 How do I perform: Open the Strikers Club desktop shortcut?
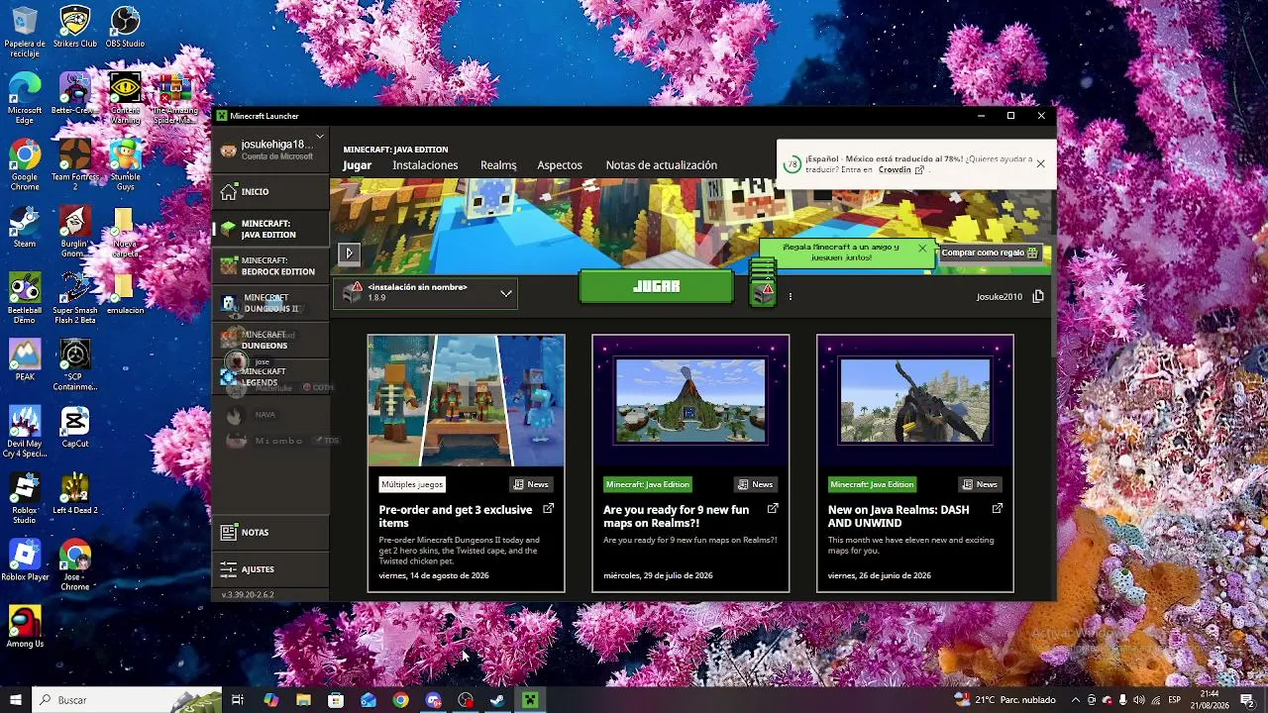pyautogui.click(x=75, y=28)
